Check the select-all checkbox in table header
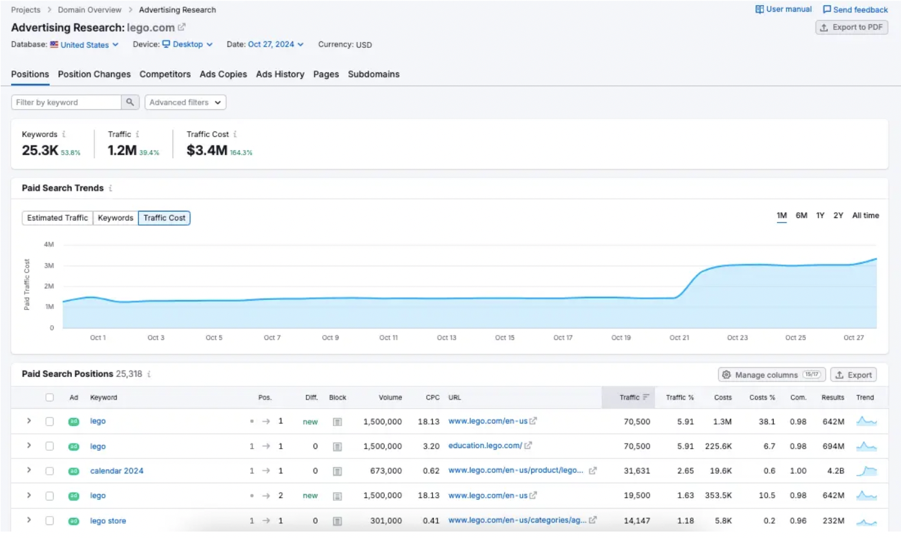The width and height of the screenshot is (901, 538). 50,398
